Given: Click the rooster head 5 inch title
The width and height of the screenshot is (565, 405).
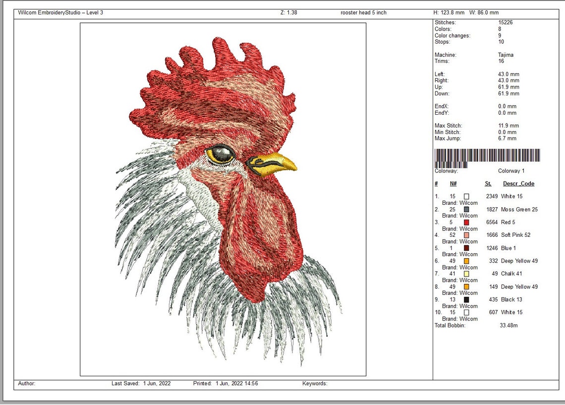Looking at the screenshot, I should 364,12.
